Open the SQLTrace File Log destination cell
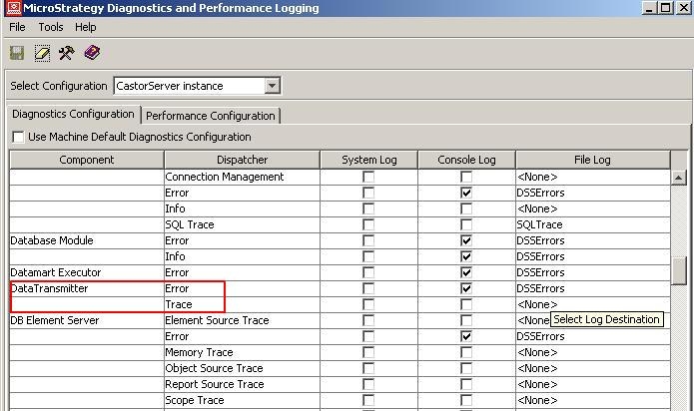694x411 pixels. (592, 224)
